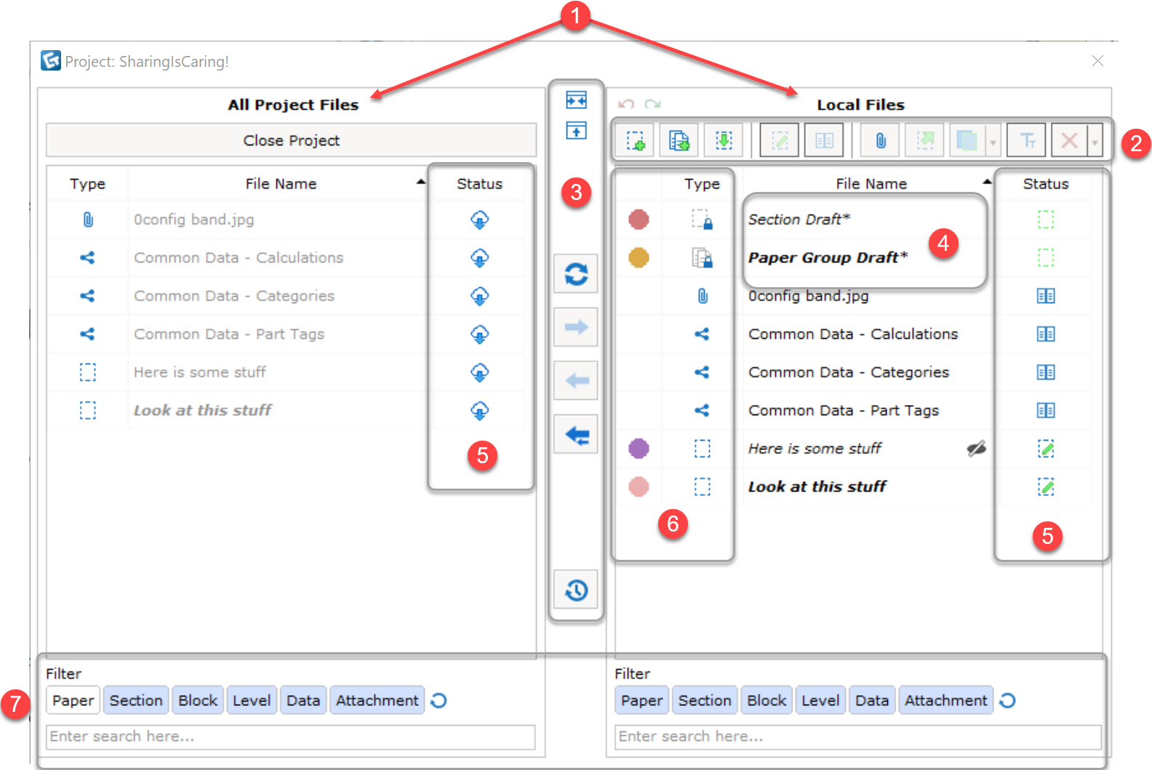Click the purple color dot beside Here is some stuff
1152x770 pixels.
click(x=639, y=449)
